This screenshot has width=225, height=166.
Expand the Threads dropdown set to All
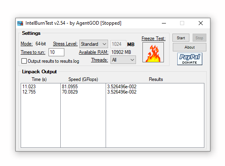[123, 60]
